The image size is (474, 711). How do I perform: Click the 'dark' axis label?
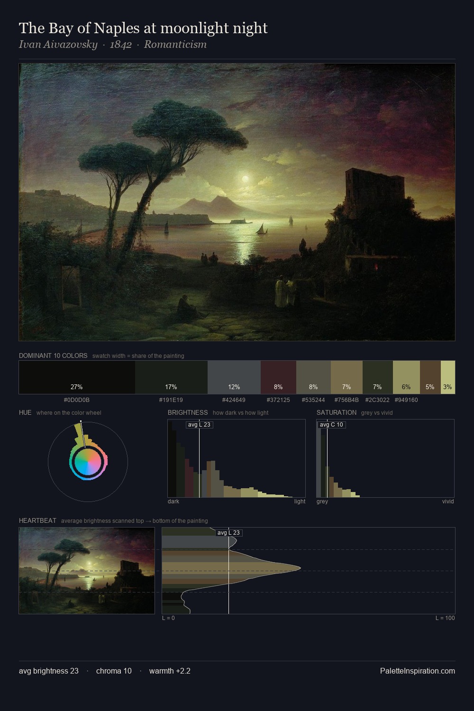pos(173,501)
